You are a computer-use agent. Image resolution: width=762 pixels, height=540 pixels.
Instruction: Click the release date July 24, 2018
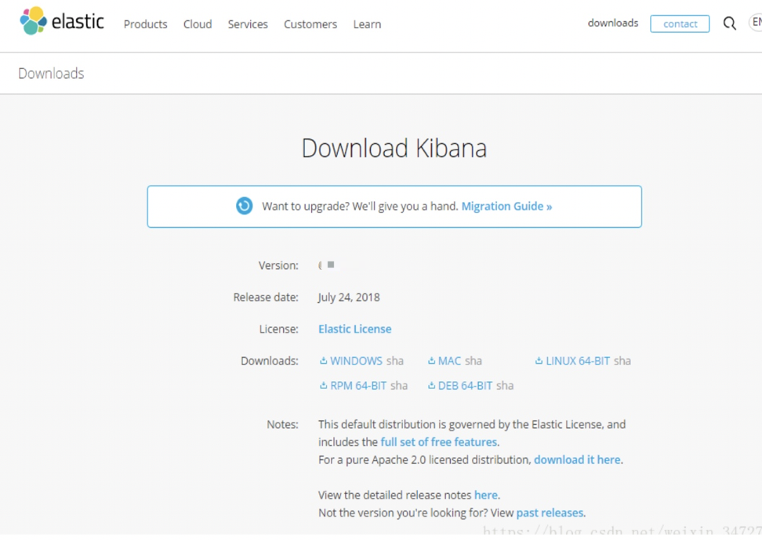point(349,297)
